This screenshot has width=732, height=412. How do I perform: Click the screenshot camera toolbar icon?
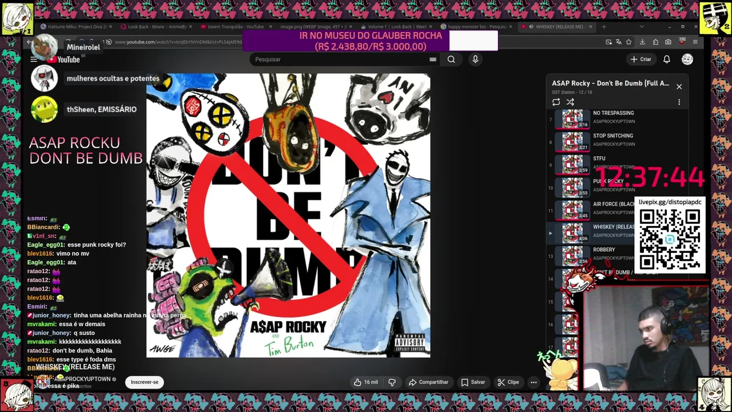point(668,42)
